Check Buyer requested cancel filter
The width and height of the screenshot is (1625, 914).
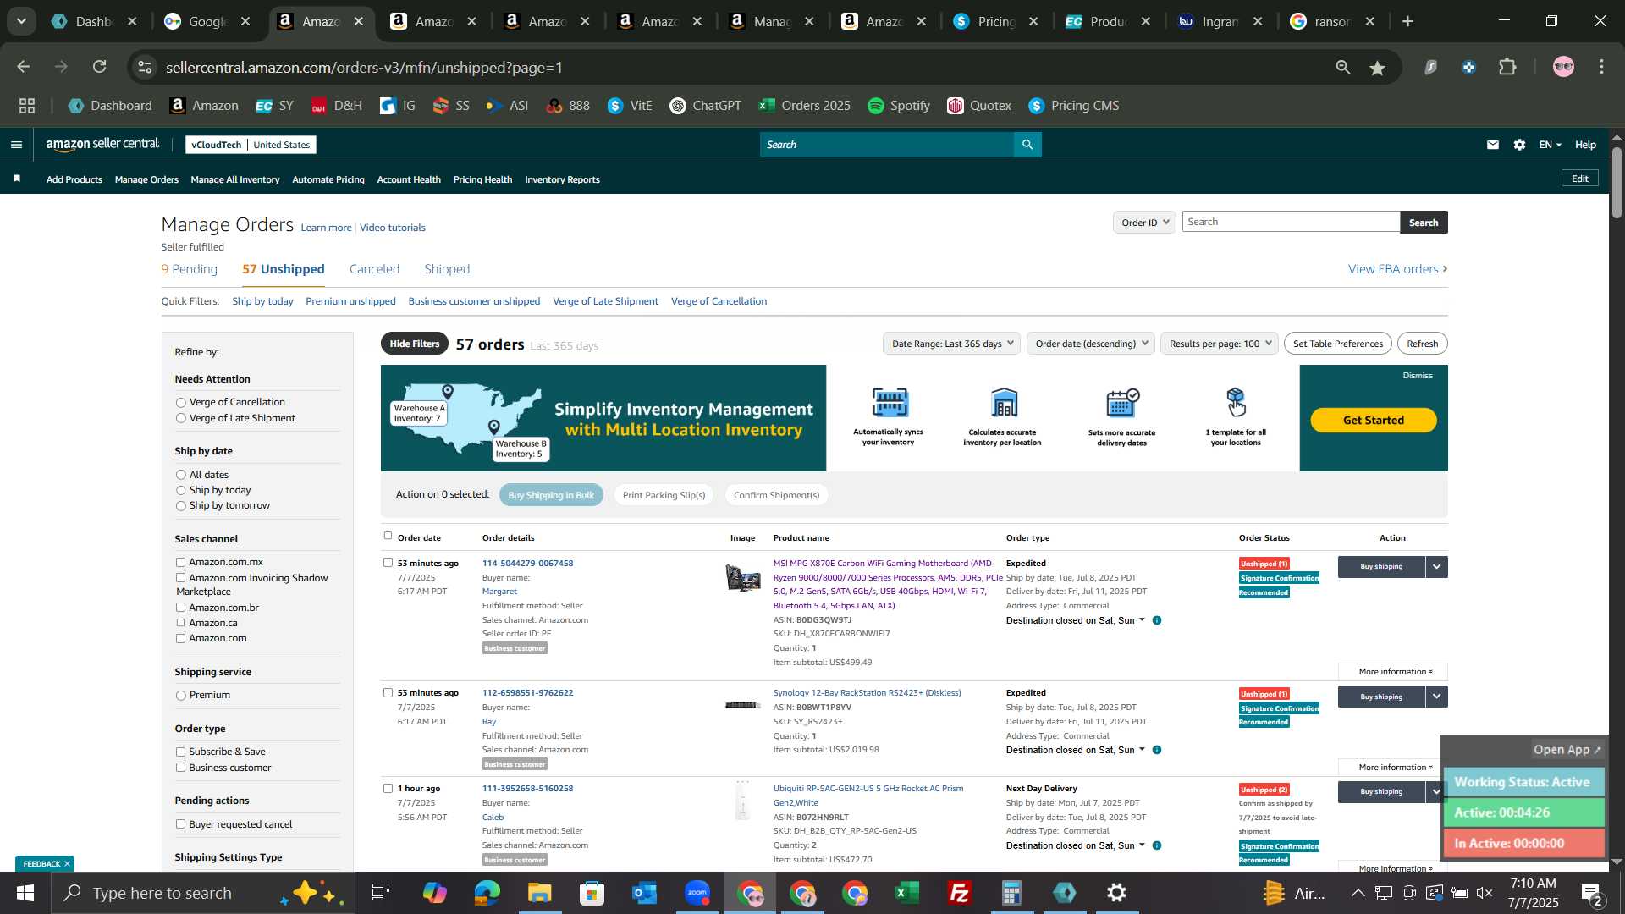pyautogui.click(x=180, y=824)
